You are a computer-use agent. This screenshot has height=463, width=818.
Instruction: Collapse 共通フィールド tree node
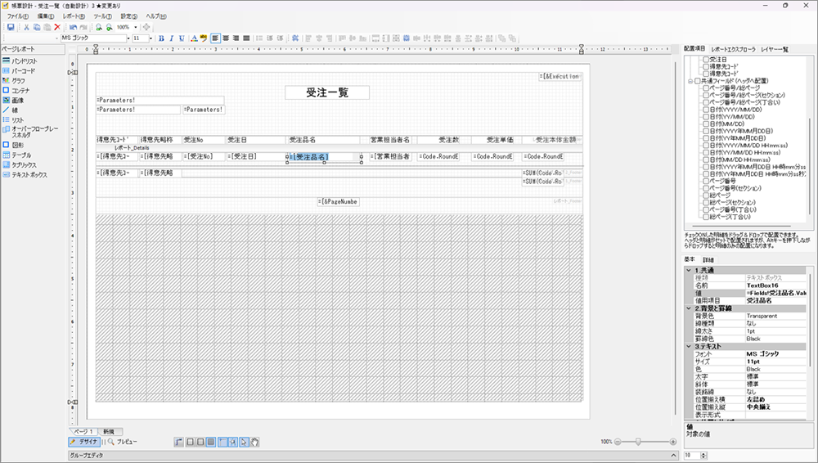pyautogui.click(x=690, y=81)
